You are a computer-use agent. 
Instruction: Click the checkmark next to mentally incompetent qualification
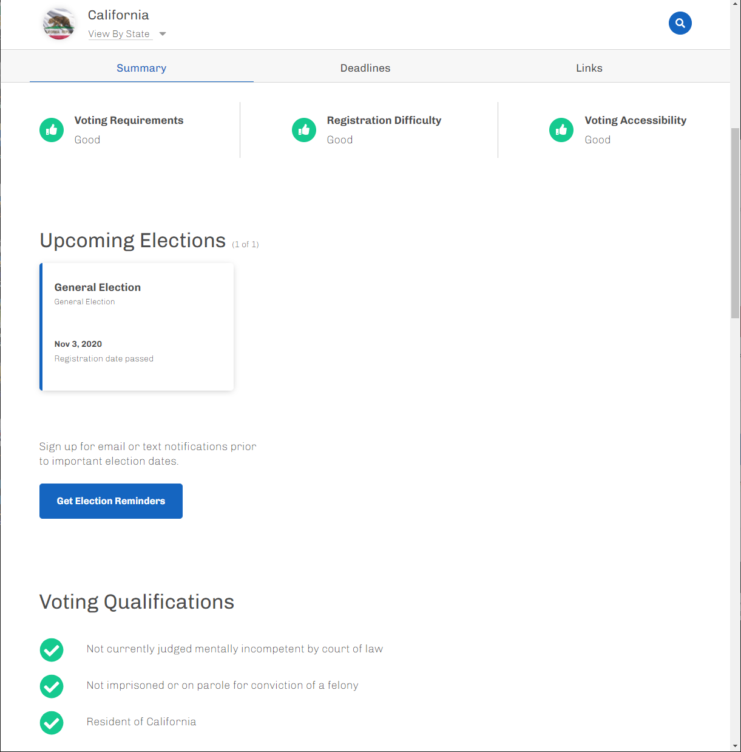(x=52, y=649)
